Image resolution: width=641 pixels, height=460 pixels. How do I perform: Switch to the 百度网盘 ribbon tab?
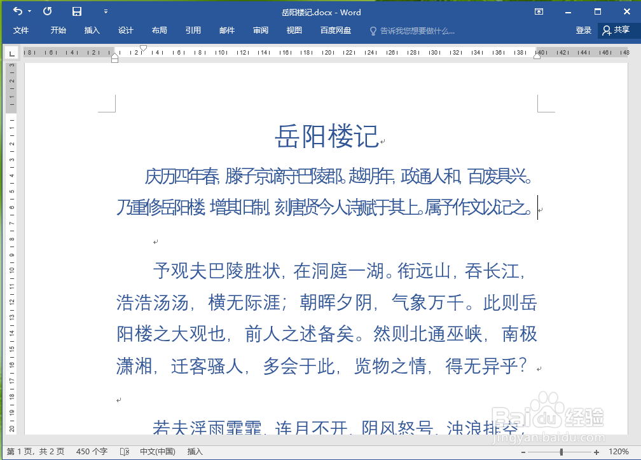click(335, 30)
